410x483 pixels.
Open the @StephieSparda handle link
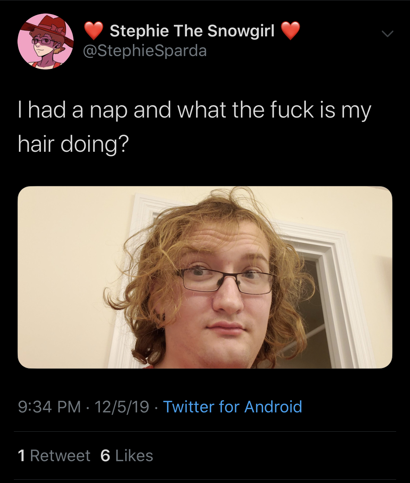pos(145,51)
